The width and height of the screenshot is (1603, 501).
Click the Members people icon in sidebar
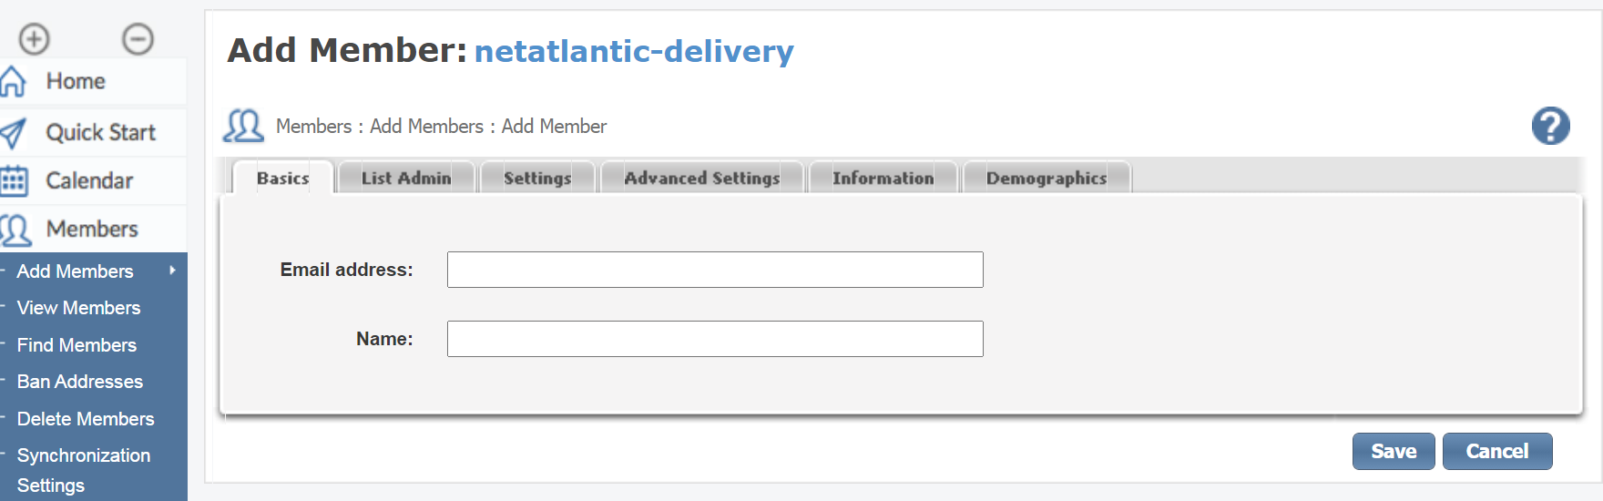tap(15, 230)
